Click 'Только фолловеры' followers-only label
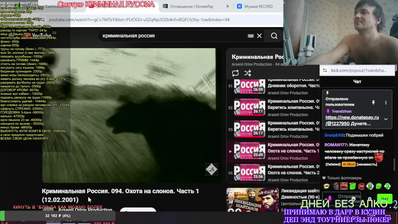 tap(344, 178)
